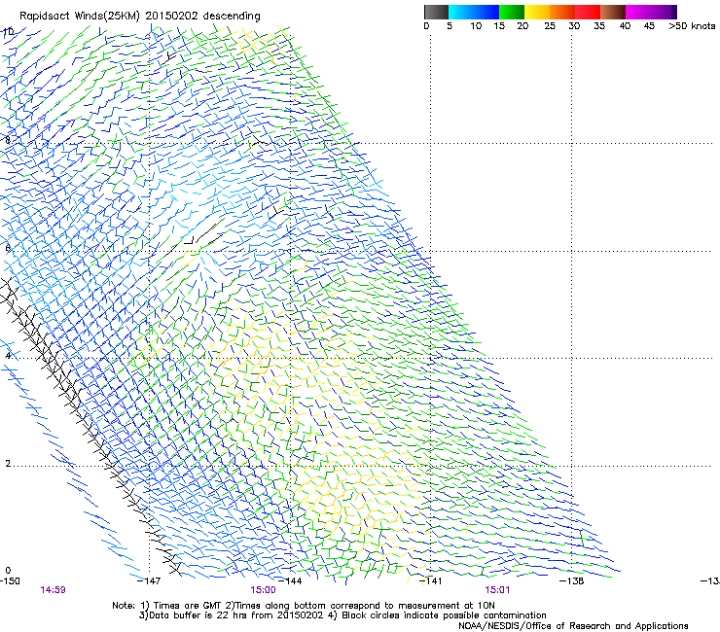Click the latitude label '6' on the left axis
The image size is (720, 632).
click(x=8, y=248)
